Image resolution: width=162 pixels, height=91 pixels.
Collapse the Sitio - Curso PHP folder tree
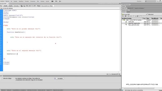pos(123,20)
